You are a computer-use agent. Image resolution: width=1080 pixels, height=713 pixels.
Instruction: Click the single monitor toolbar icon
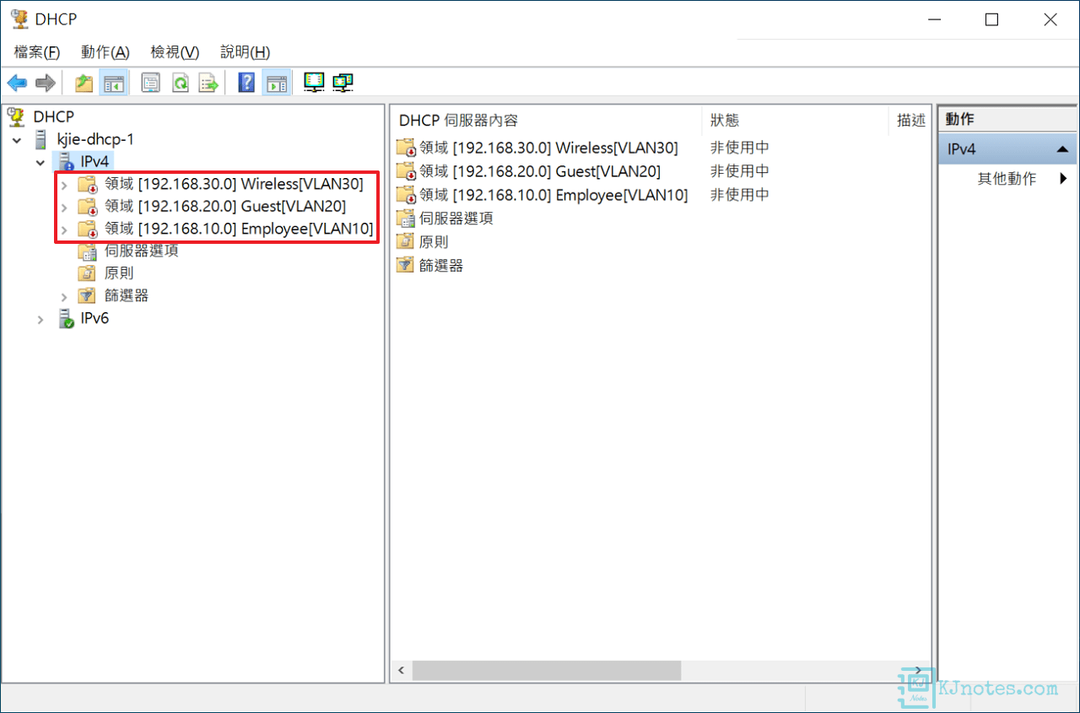click(314, 83)
